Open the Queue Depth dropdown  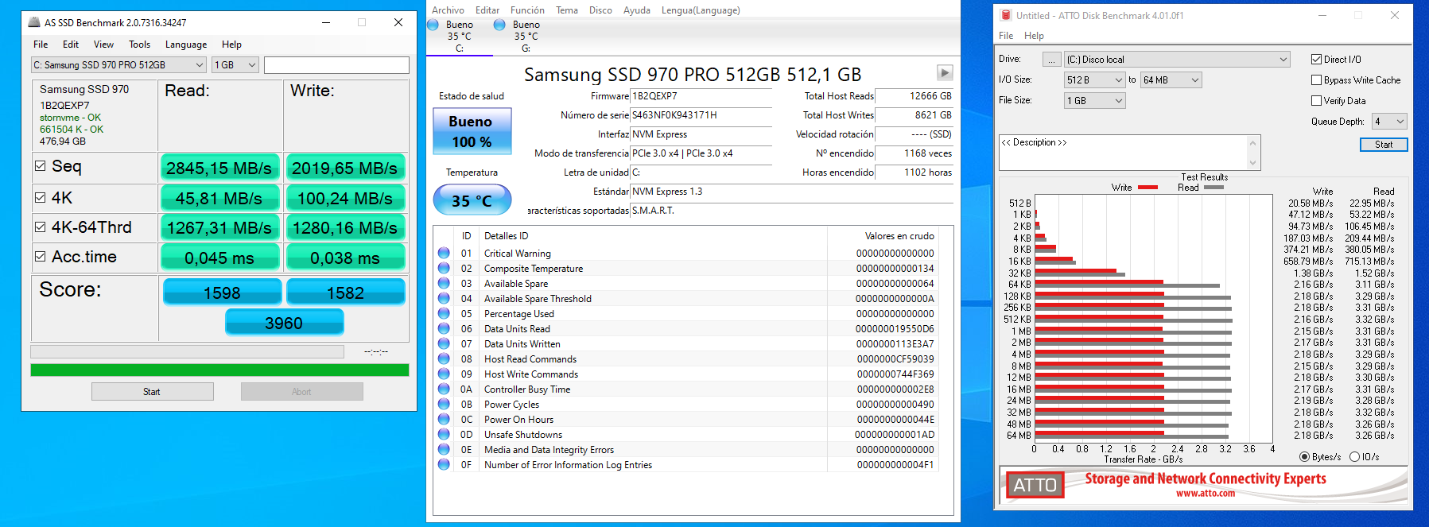click(x=1390, y=121)
